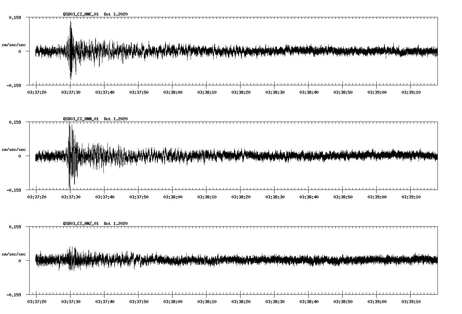Click the 03:38:00 timestamp under HNN plot

[x=173, y=196]
